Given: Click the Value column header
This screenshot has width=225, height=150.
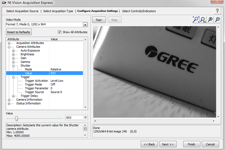Looking at the screenshot, I should 66,39.
